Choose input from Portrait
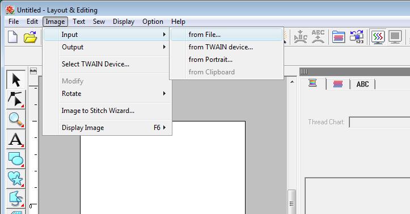This screenshot has height=214, width=410. (227, 60)
